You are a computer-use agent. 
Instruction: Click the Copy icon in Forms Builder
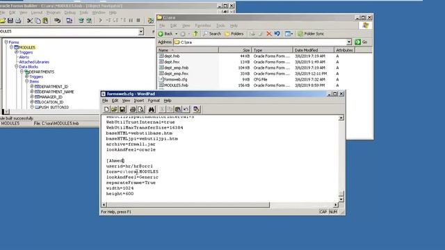point(38,20)
